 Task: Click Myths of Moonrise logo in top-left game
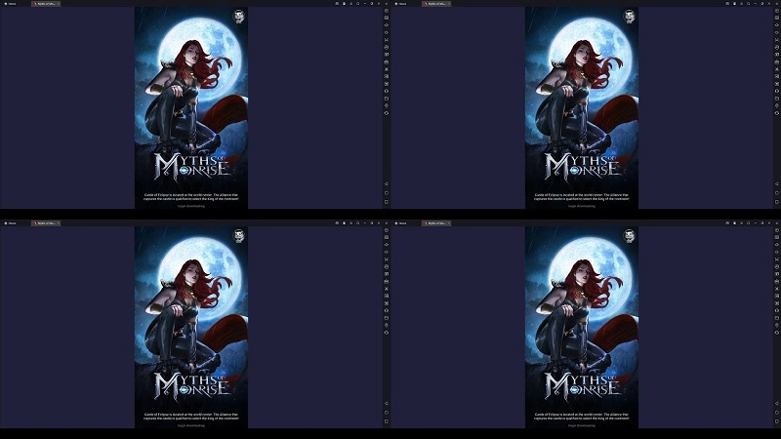tap(191, 166)
